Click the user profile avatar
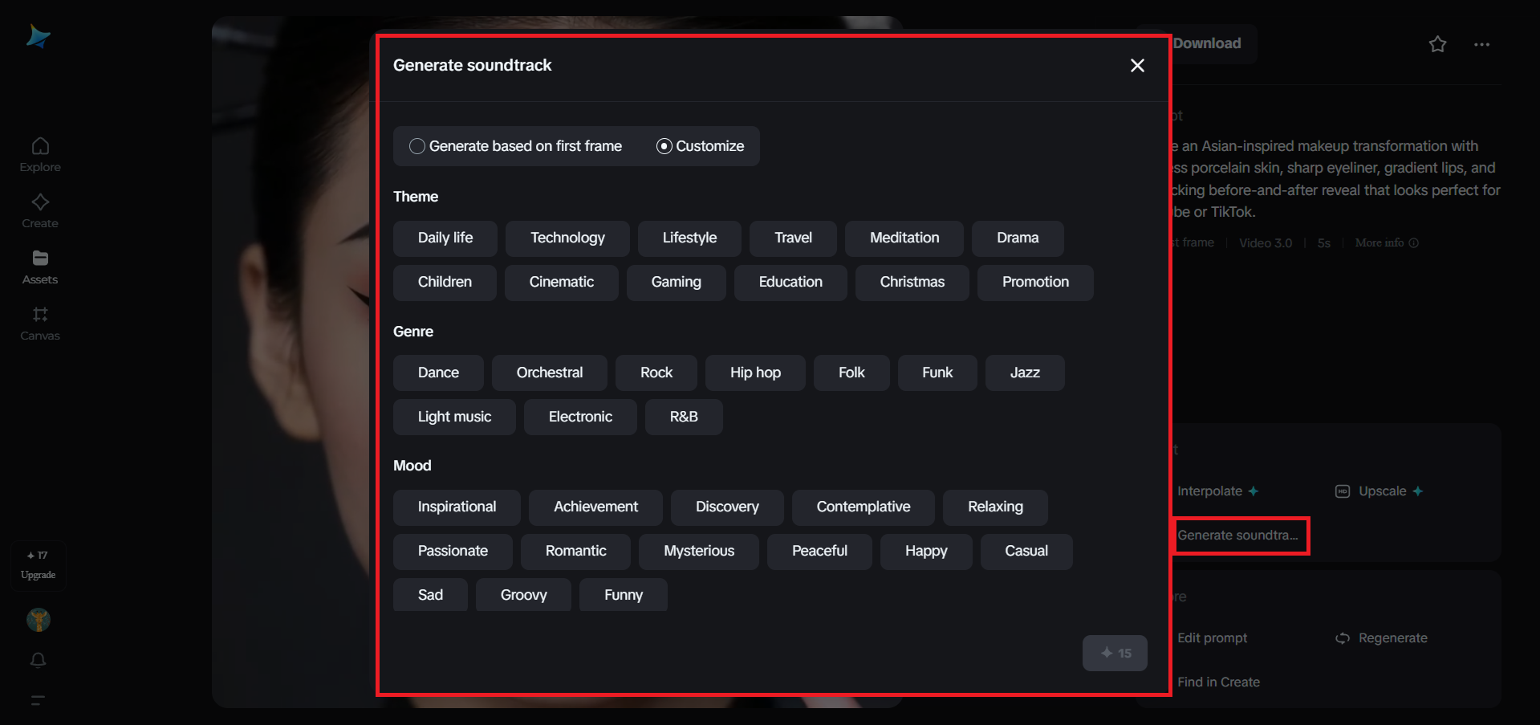1540x725 pixels. click(x=38, y=620)
